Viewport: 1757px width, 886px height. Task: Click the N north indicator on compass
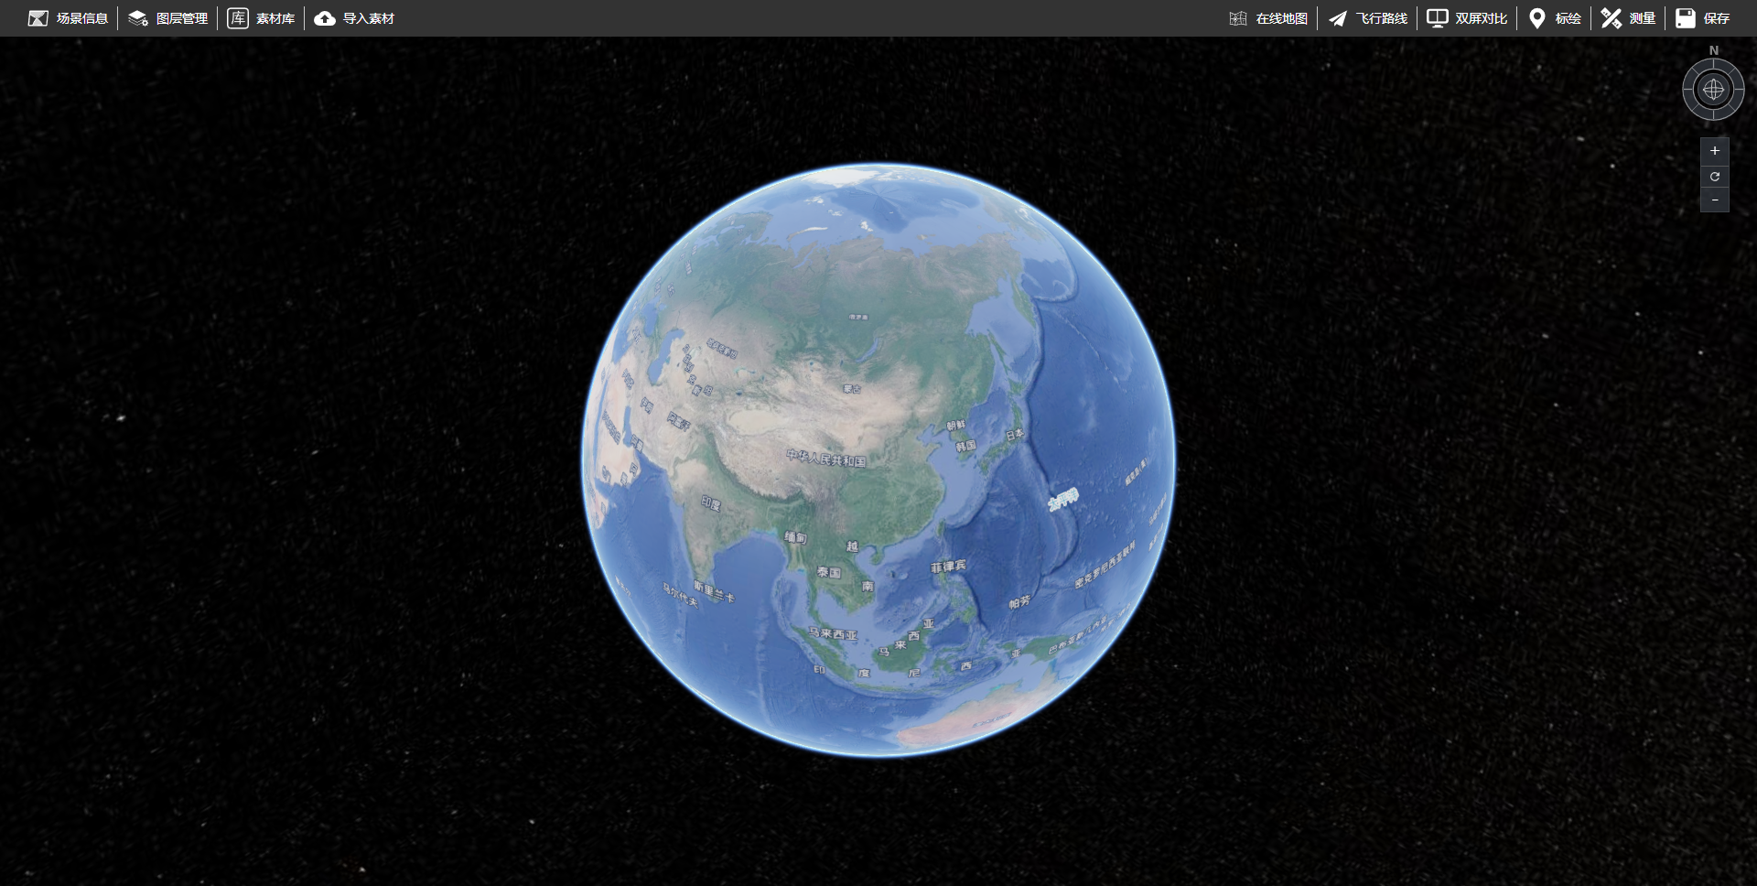[1714, 50]
